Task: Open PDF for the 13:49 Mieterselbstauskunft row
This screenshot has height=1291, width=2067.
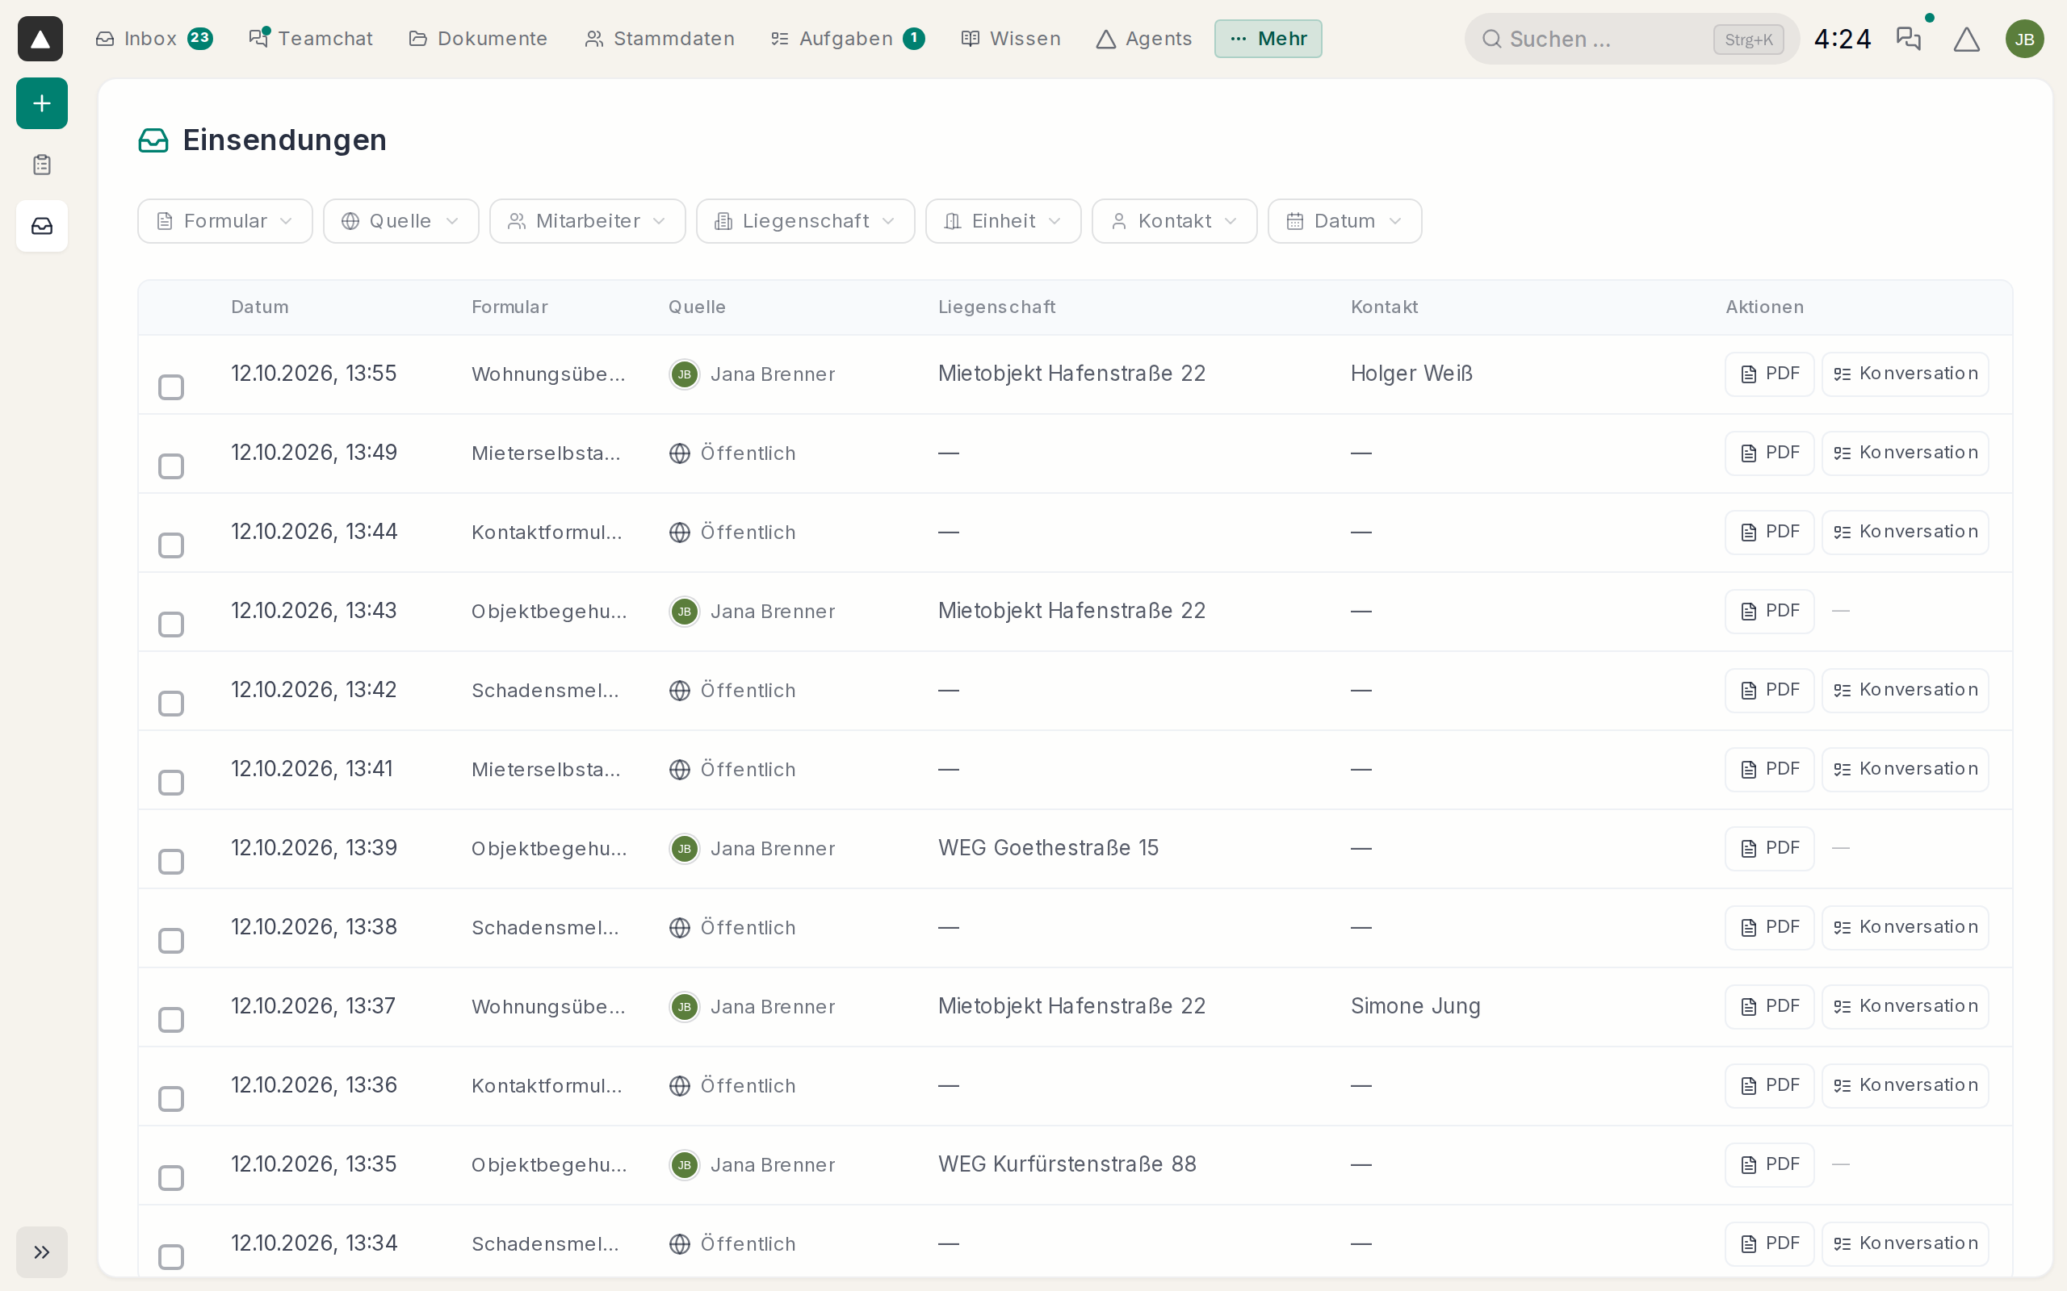Action: point(1769,453)
